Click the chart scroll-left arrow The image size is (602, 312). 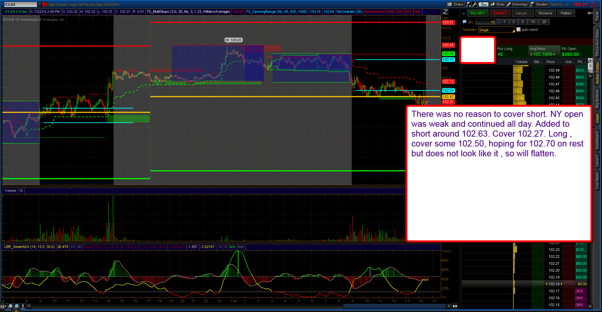tap(29, 306)
